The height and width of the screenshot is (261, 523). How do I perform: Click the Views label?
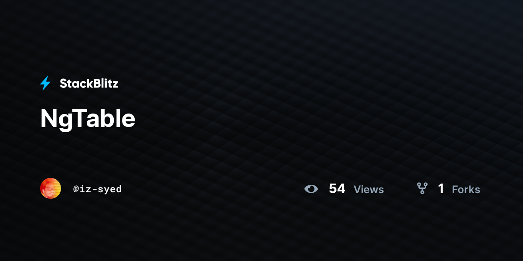(x=369, y=190)
